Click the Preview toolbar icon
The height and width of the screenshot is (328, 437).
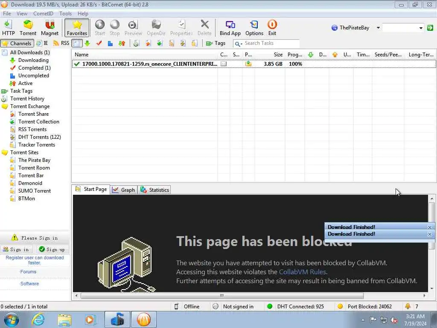click(x=133, y=28)
